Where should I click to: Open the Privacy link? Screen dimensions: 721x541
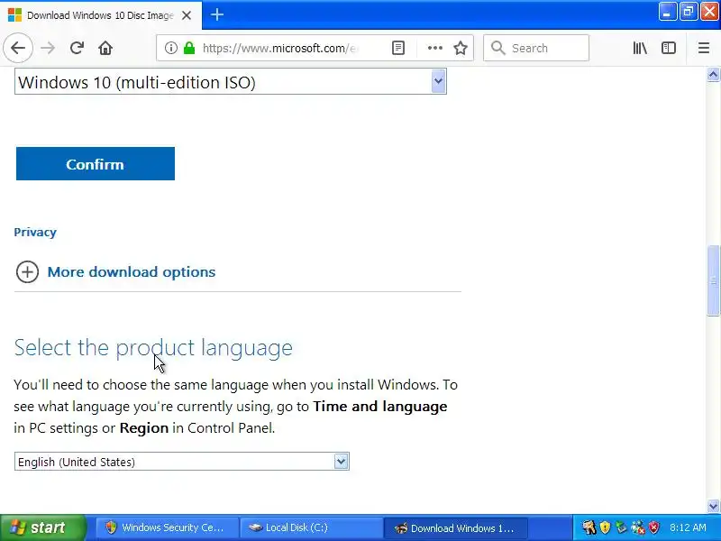point(35,232)
